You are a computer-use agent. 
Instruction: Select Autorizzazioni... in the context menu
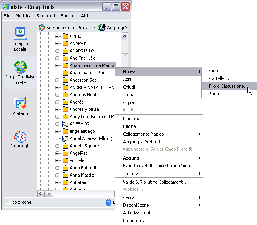159,213
